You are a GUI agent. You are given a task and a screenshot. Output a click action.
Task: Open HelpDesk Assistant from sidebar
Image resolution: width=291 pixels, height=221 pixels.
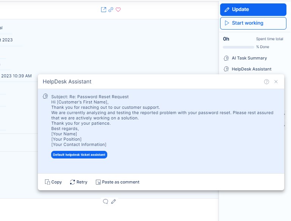pos(251,69)
